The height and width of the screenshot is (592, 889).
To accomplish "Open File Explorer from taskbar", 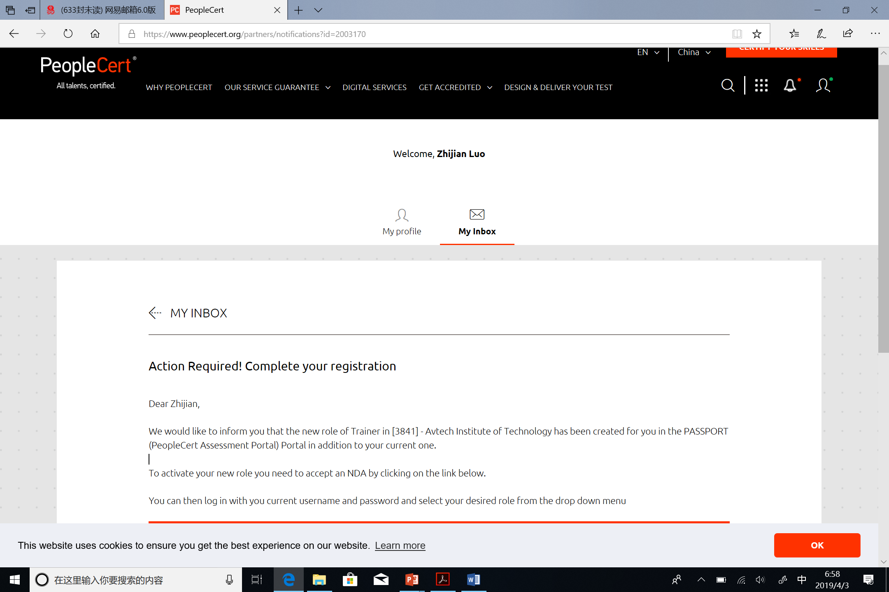I will coord(319,580).
